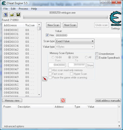Click the floppy disk save icon
Viewport: 123px width, 130px height.
pyautogui.click(x=18, y=15)
